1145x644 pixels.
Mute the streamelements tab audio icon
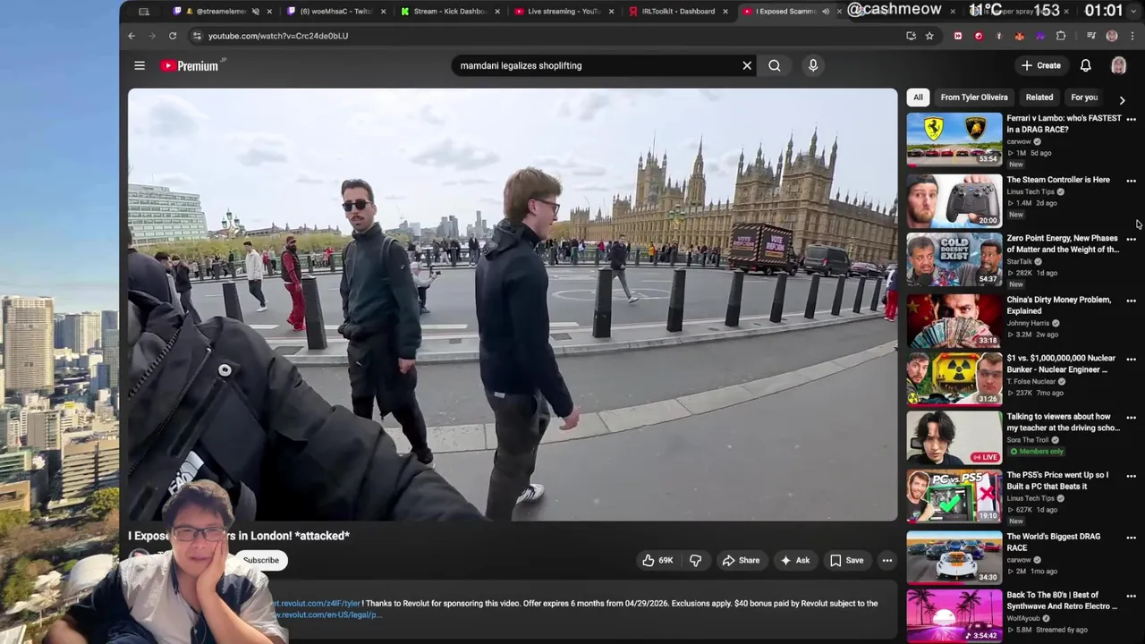point(256,12)
